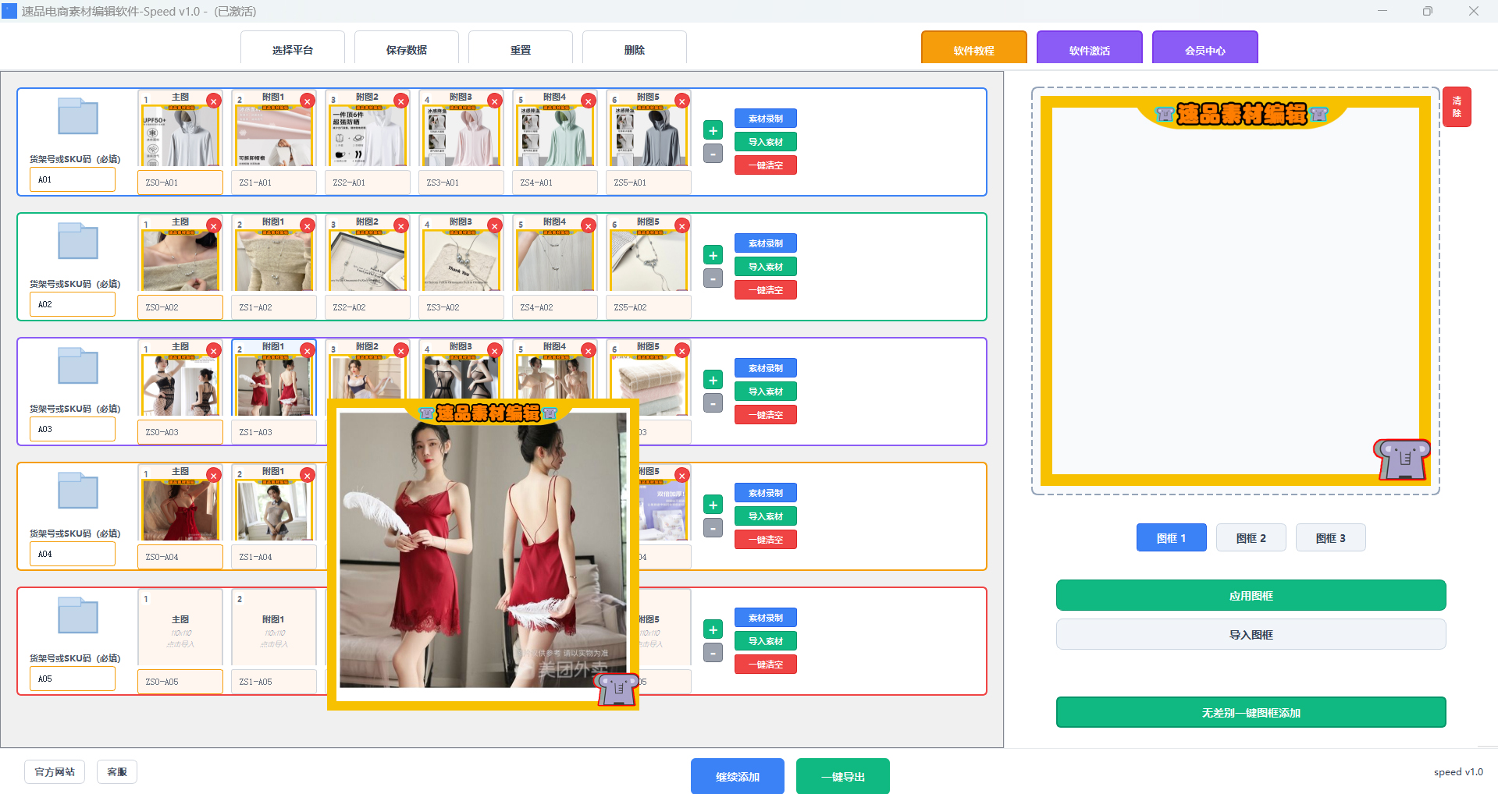Image resolution: width=1498 pixels, height=794 pixels.
Task: Open the 软件教程 tutorial page
Action: click(x=973, y=50)
